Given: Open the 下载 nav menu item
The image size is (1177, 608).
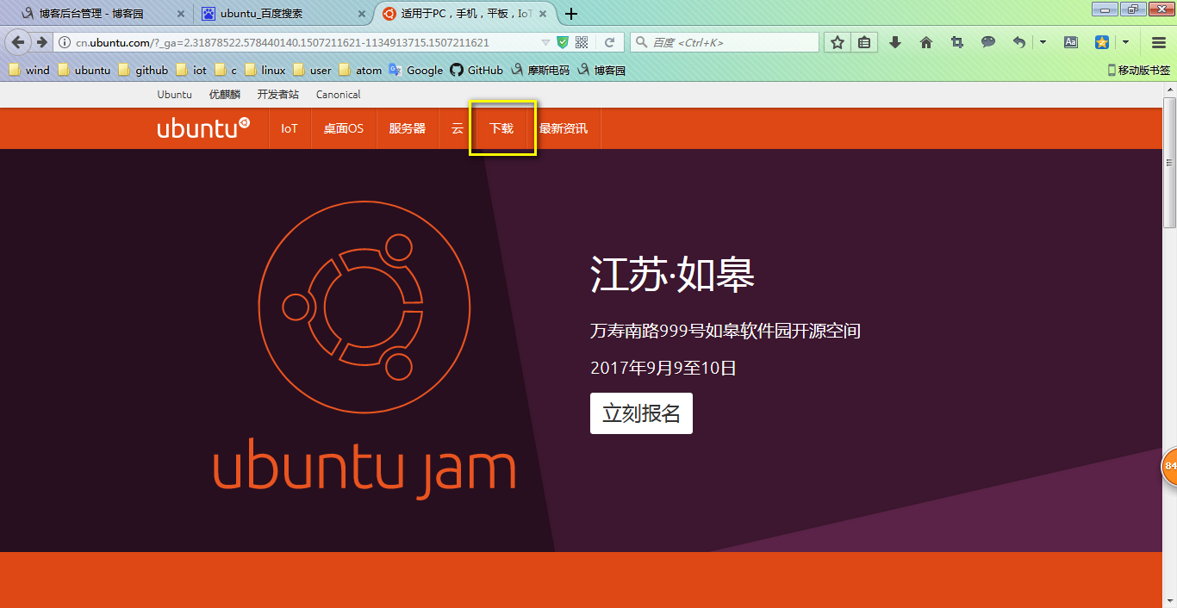Looking at the screenshot, I should click(x=501, y=128).
